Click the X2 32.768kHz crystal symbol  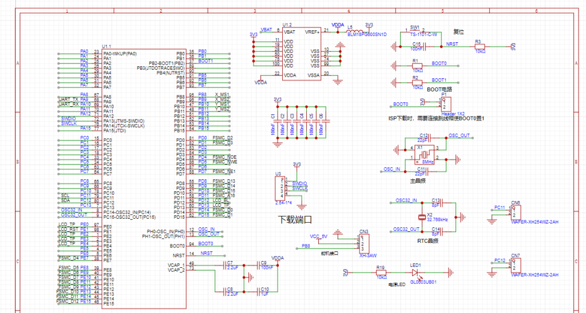[422, 217]
